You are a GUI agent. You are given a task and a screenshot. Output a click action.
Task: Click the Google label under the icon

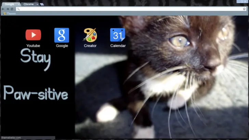tap(62, 46)
